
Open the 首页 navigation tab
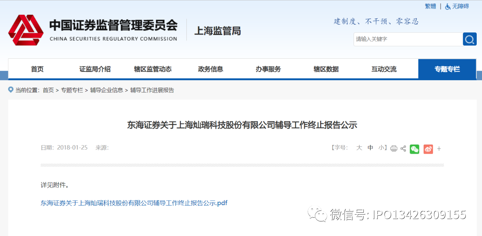click(37, 69)
